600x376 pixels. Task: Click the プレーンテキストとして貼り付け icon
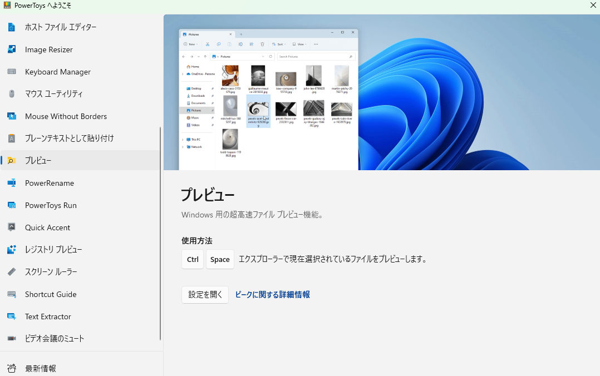click(x=12, y=138)
